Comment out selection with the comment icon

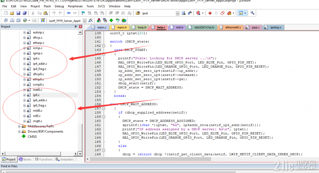coord(123,13)
